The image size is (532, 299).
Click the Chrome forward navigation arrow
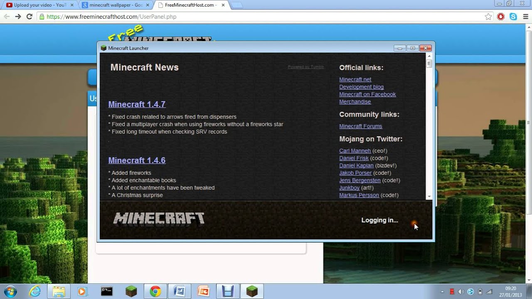[x=18, y=17]
